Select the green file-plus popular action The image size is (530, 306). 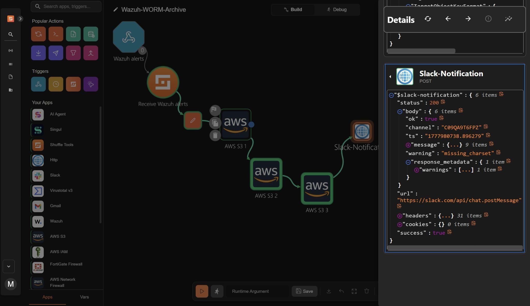(73, 34)
